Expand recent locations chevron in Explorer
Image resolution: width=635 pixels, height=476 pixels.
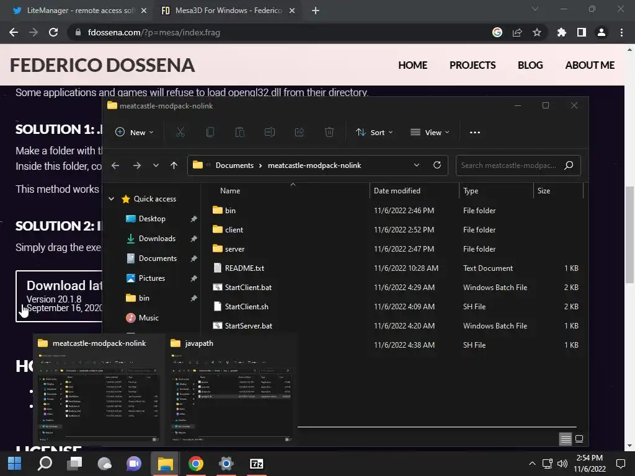(156, 165)
